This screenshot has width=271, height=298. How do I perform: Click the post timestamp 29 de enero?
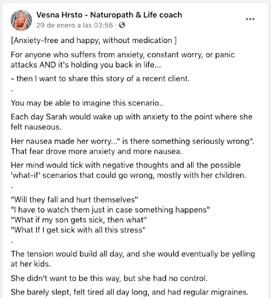[75, 25]
